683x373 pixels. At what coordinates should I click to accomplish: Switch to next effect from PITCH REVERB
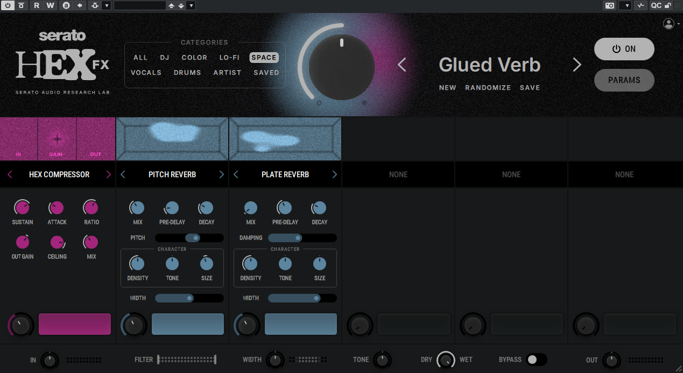pyautogui.click(x=221, y=174)
